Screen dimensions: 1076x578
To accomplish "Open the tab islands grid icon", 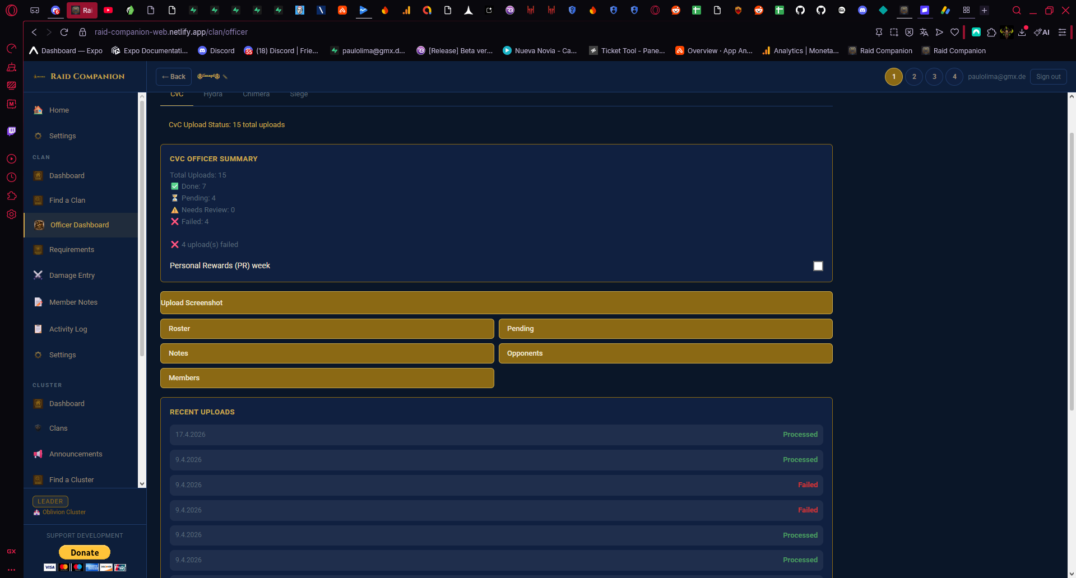I will pyautogui.click(x=966, y=10).
